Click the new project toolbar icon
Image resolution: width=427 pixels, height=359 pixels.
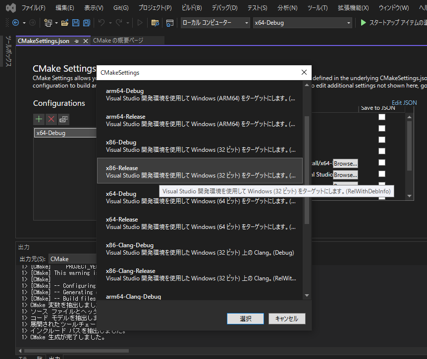[x=48, y=23]
